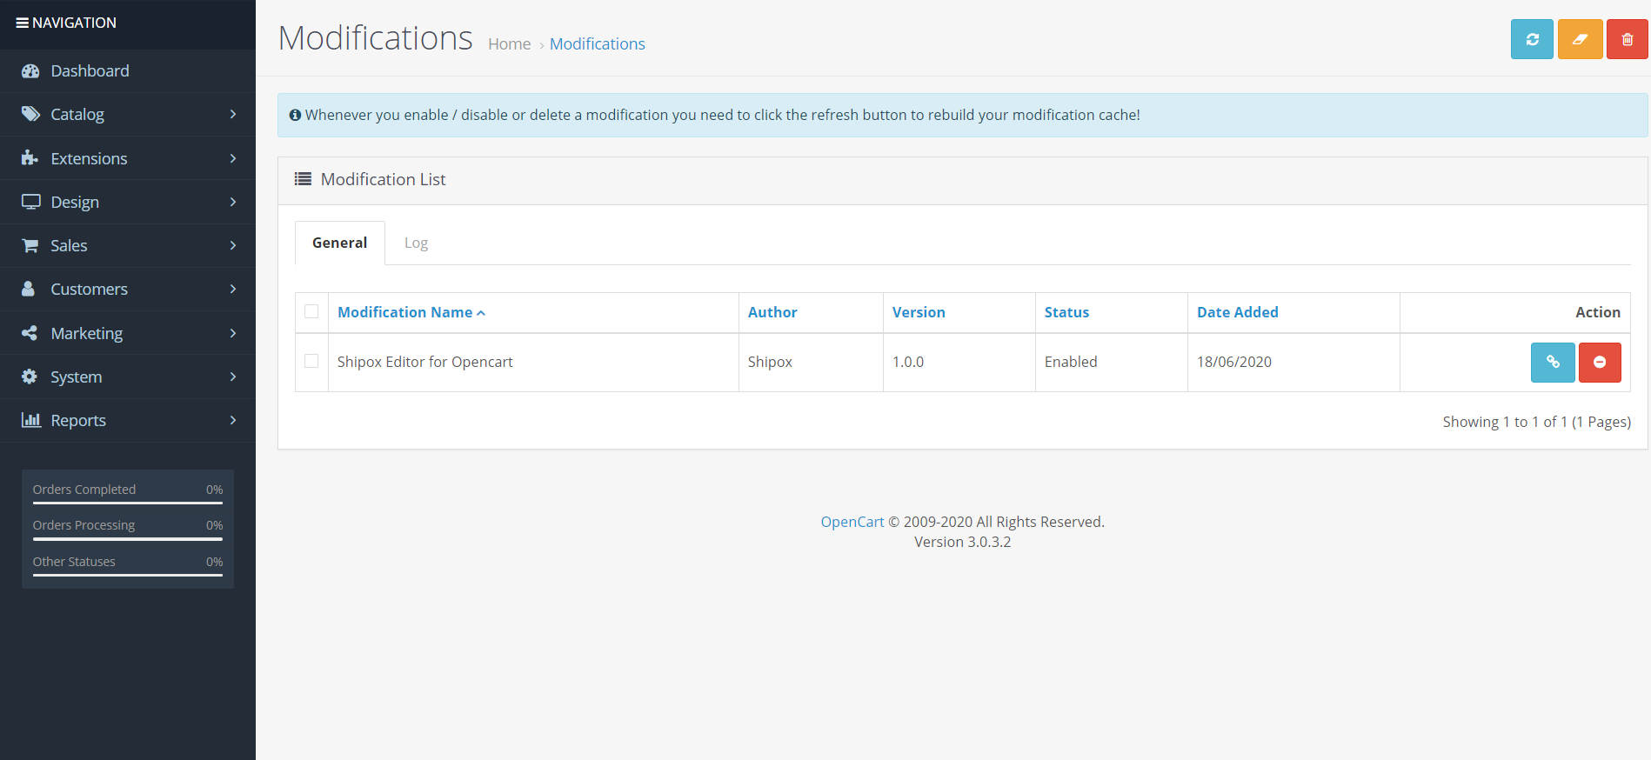Click the Design label in the sidebar
This screenshot has height=760, width=1651.
[75, 202]
